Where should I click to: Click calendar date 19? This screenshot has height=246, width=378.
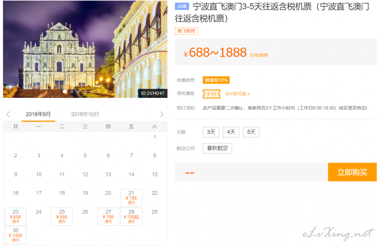pyautogui.click(x=85, y=193)
